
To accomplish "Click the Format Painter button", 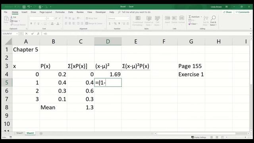I will [x=18, y=25].
